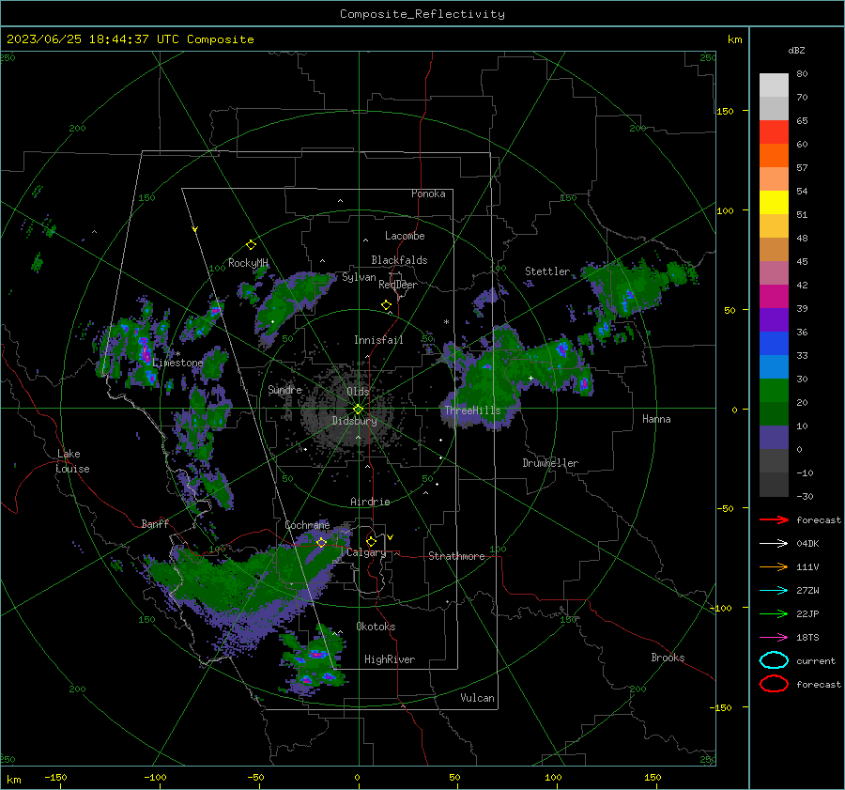Select the purple swatch in dBZ scale
The width and height of the screenshot is (845, 790).
[x=774, y=320]
